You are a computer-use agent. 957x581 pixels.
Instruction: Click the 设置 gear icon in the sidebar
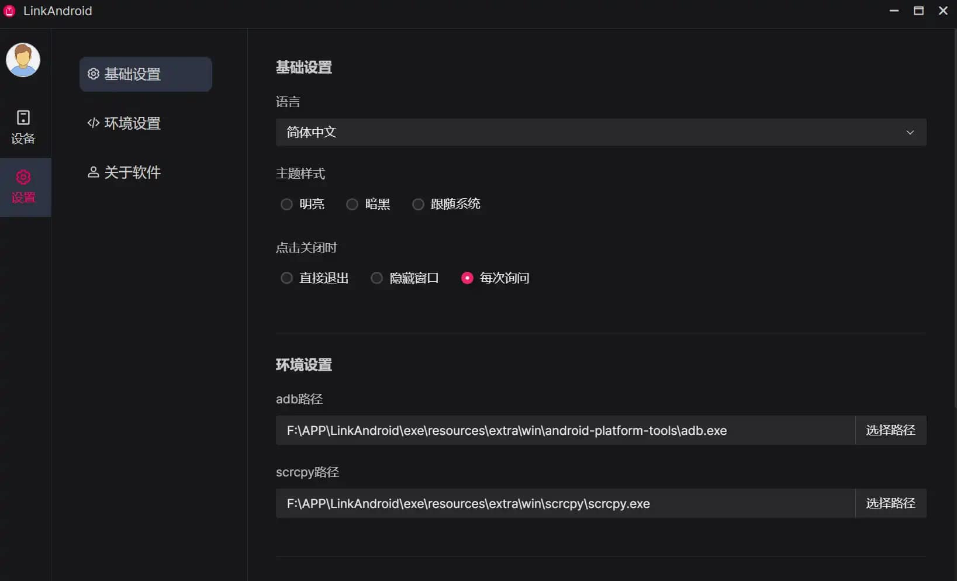(x=23, y=177)
